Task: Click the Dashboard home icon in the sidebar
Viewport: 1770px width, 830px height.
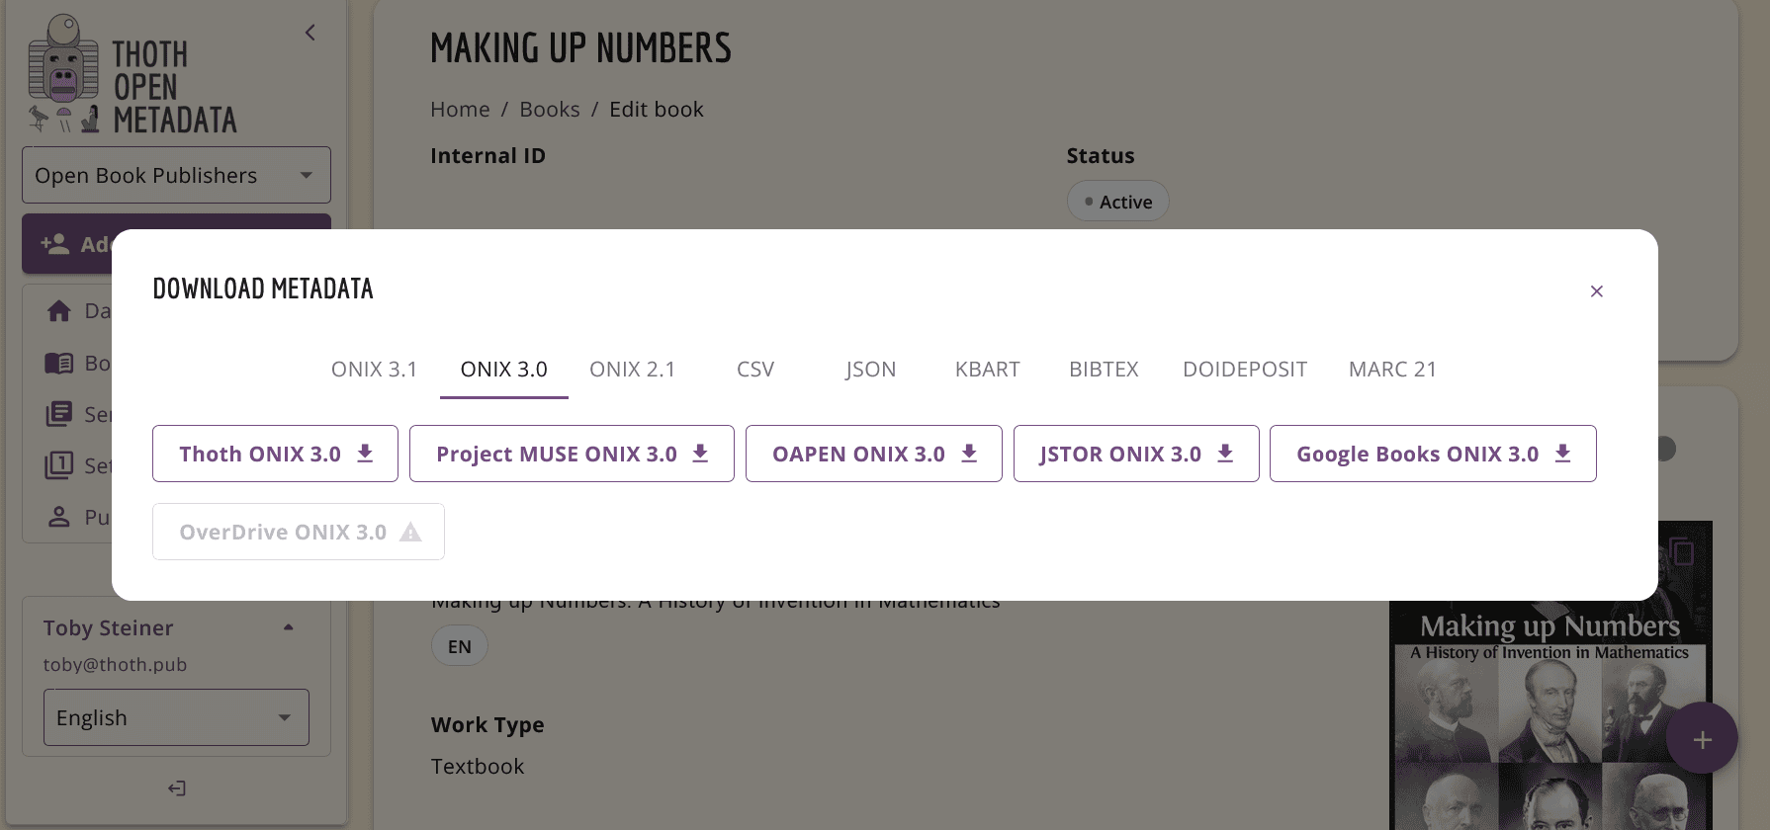Action: 59,311
